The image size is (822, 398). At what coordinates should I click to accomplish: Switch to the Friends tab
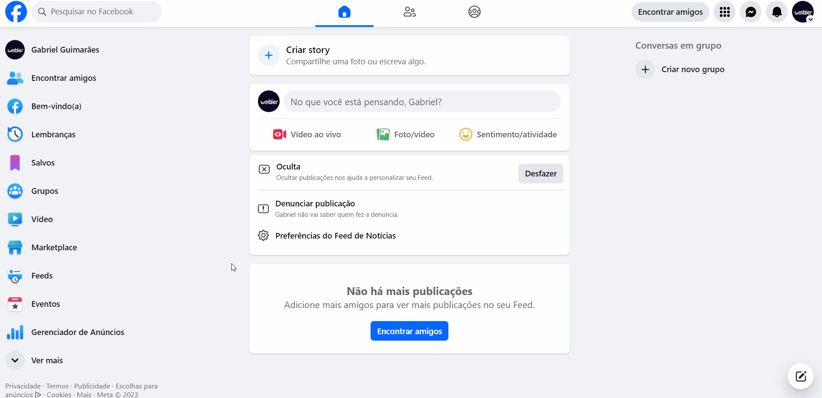[x=409, y=12]
